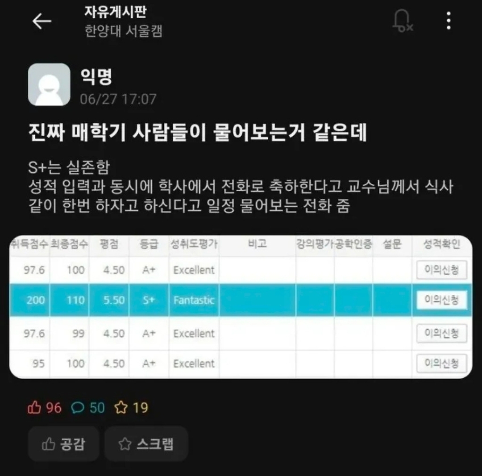Open the three-dot more options menu

click(x=449, y=21)
